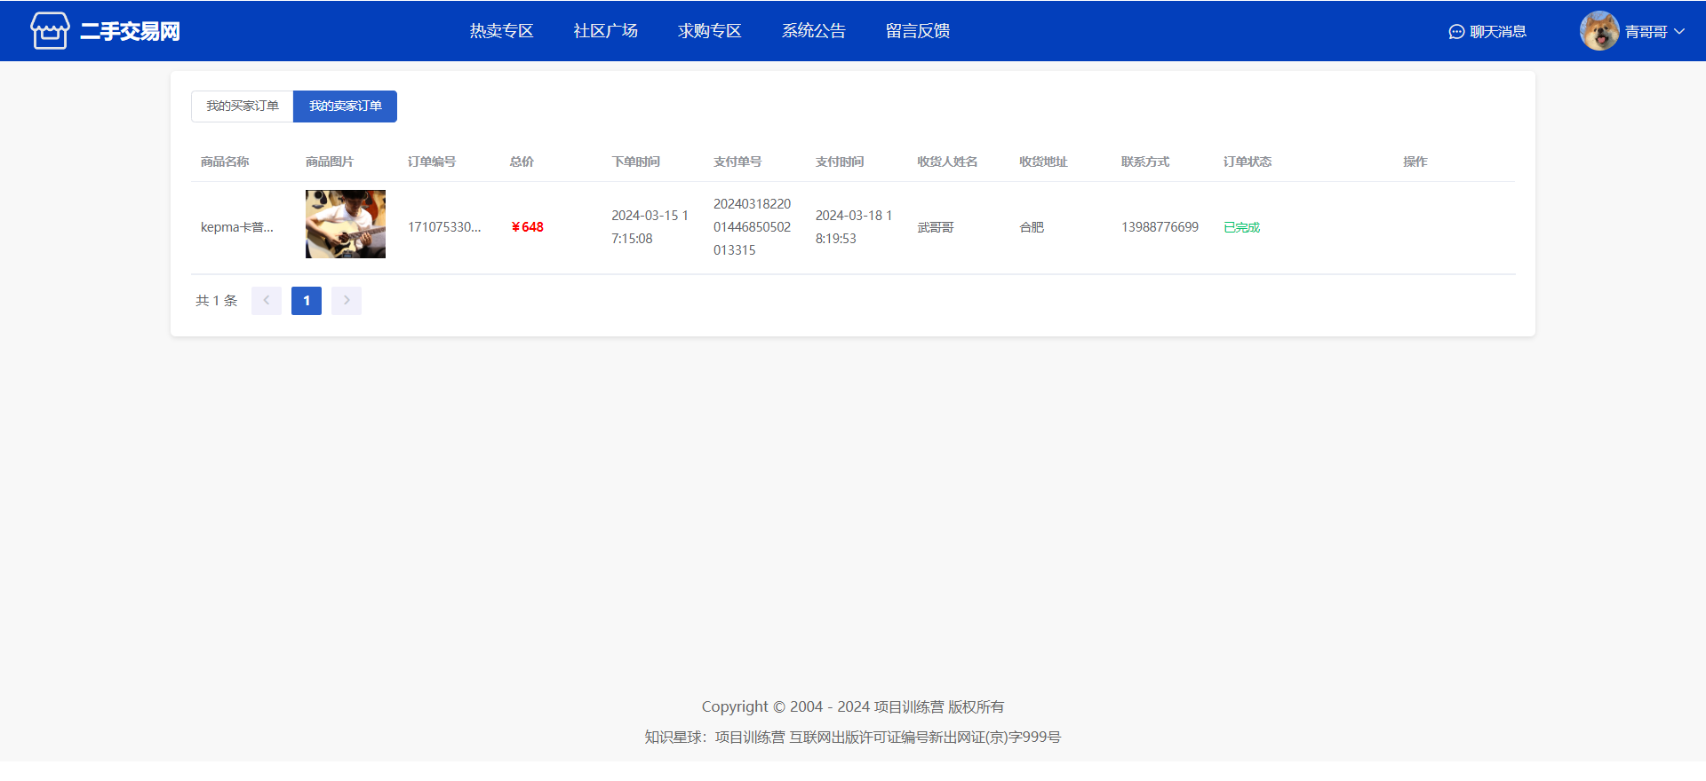The image size is (1706, 781).
Task: Click the 青哥哥 username
Action: (x=1646, y=32)
